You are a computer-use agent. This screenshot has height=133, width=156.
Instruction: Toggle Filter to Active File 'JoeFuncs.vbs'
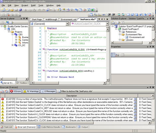tap(76, 91)
